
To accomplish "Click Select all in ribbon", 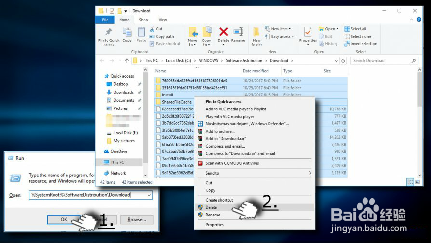I will tap(355, 29).
